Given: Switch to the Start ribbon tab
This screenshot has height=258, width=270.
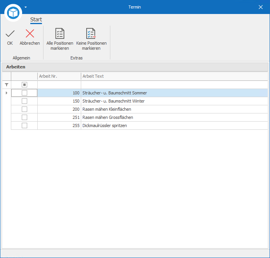Looking at the screenshot, I should point(36,20).
